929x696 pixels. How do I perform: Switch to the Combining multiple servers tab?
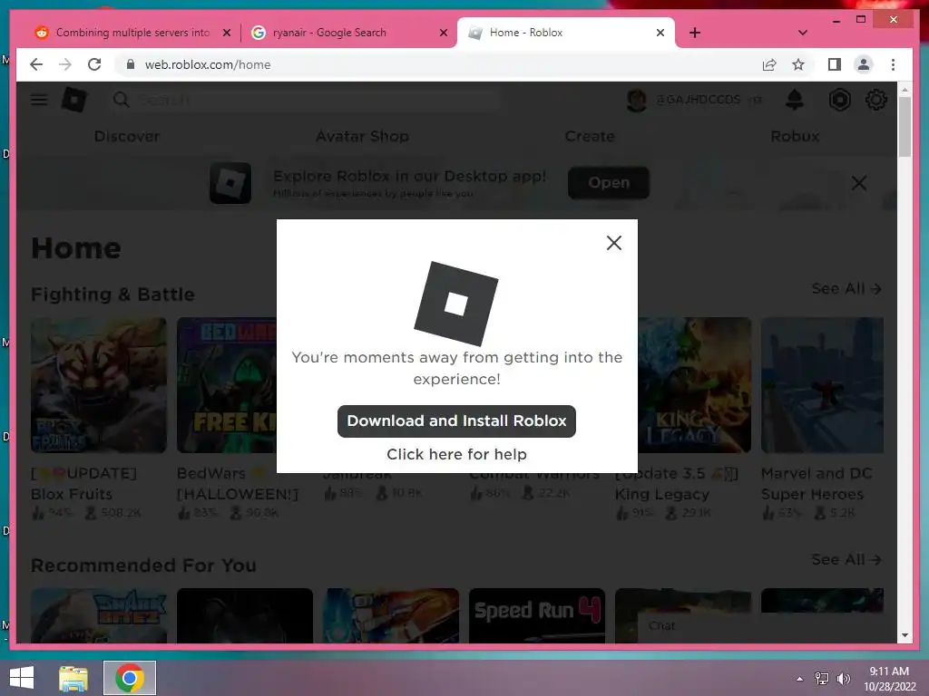(132, 33)
